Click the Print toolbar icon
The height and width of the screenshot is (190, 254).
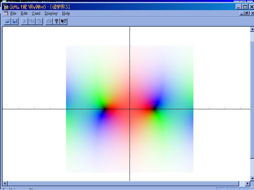click(49, 21)
